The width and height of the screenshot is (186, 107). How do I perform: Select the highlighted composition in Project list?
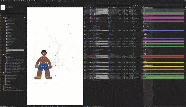pyautogui.click(x=15, y=50)
